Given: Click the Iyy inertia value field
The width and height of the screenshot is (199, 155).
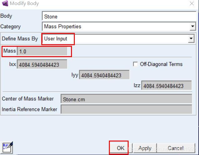Looking at the screenshot, I should (x=105, y=75).
